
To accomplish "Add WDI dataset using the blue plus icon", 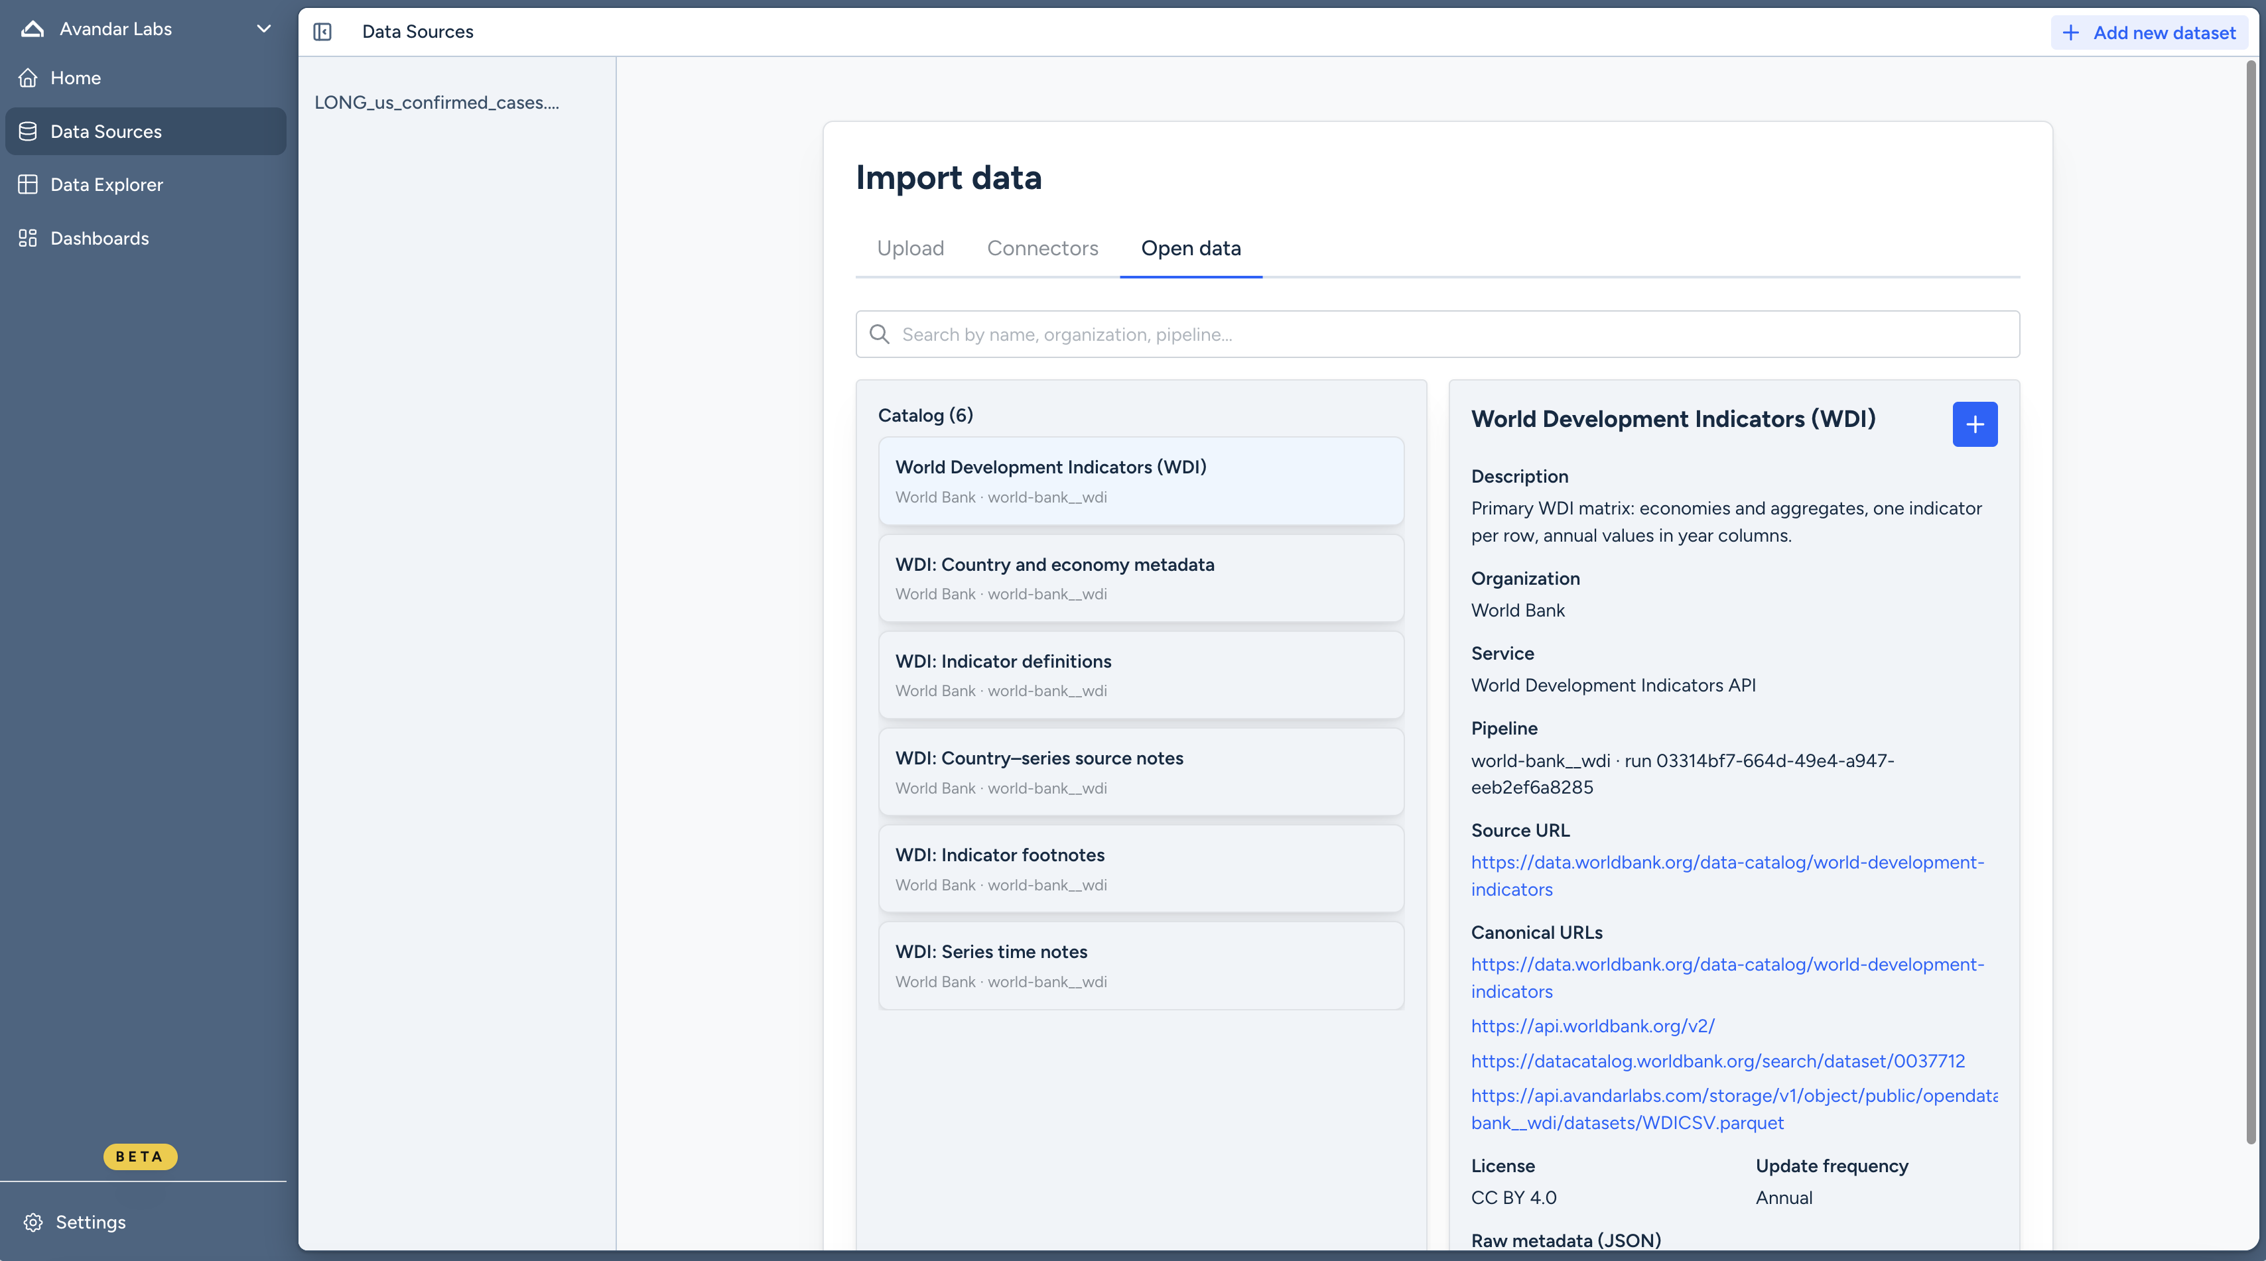I will coord(1975,424).
